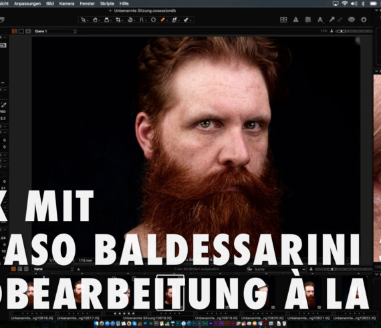381x328 pixels.
Task: Toggle exposure warning triangle
Action: pos(295,19)
